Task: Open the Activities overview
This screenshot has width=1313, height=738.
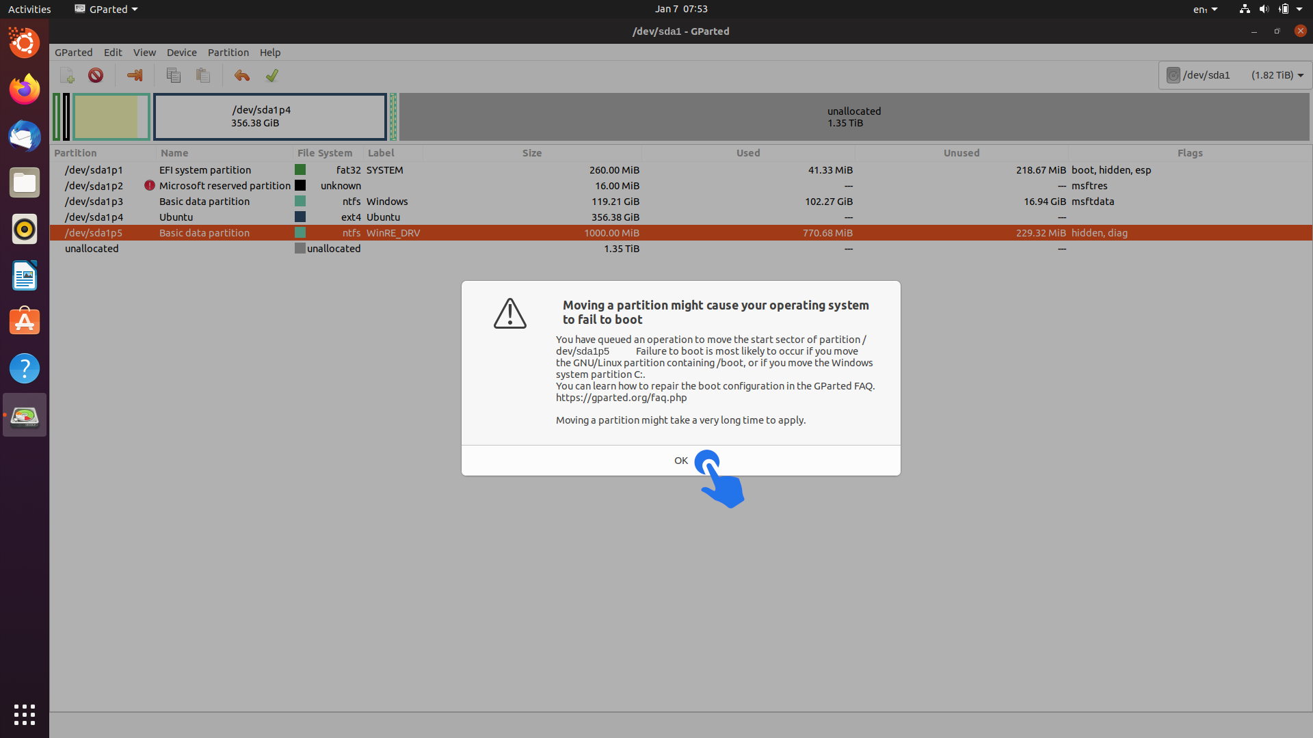Action: tap(29, 9)
